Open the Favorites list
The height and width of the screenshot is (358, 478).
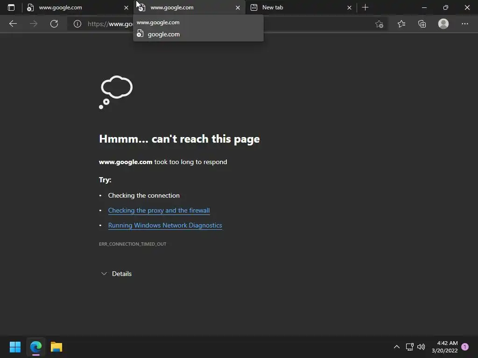coord(401,24)
